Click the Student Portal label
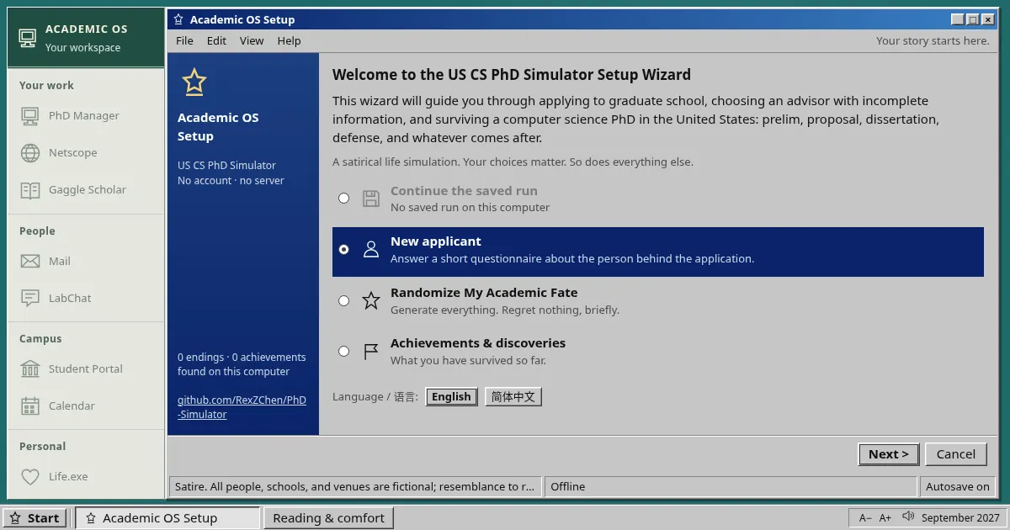The width and height of the screenshot is (1010, 530). coord(86,369)
